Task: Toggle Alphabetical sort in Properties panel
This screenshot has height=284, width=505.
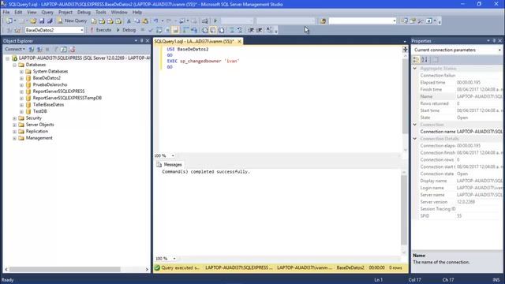Action: 425,60
